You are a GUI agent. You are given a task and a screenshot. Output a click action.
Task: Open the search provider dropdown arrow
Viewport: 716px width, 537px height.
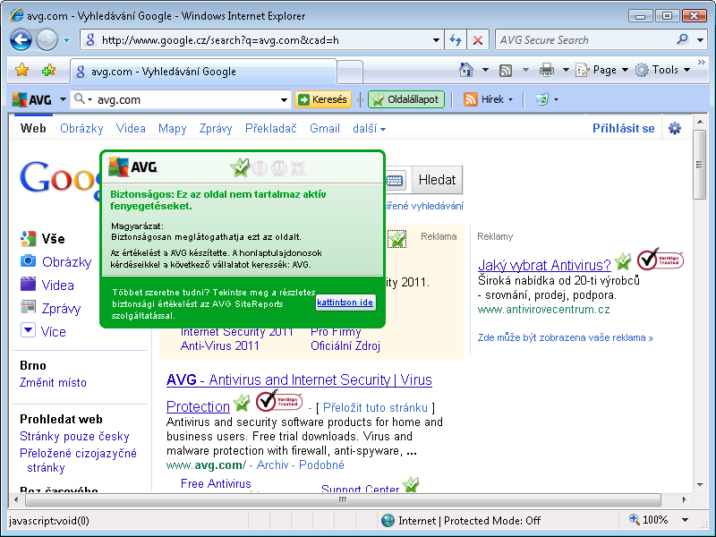(x=700, y=40)
